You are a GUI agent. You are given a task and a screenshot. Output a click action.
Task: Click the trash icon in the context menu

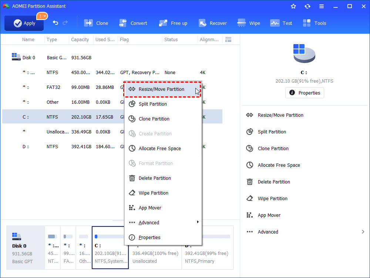coord(132,178)
